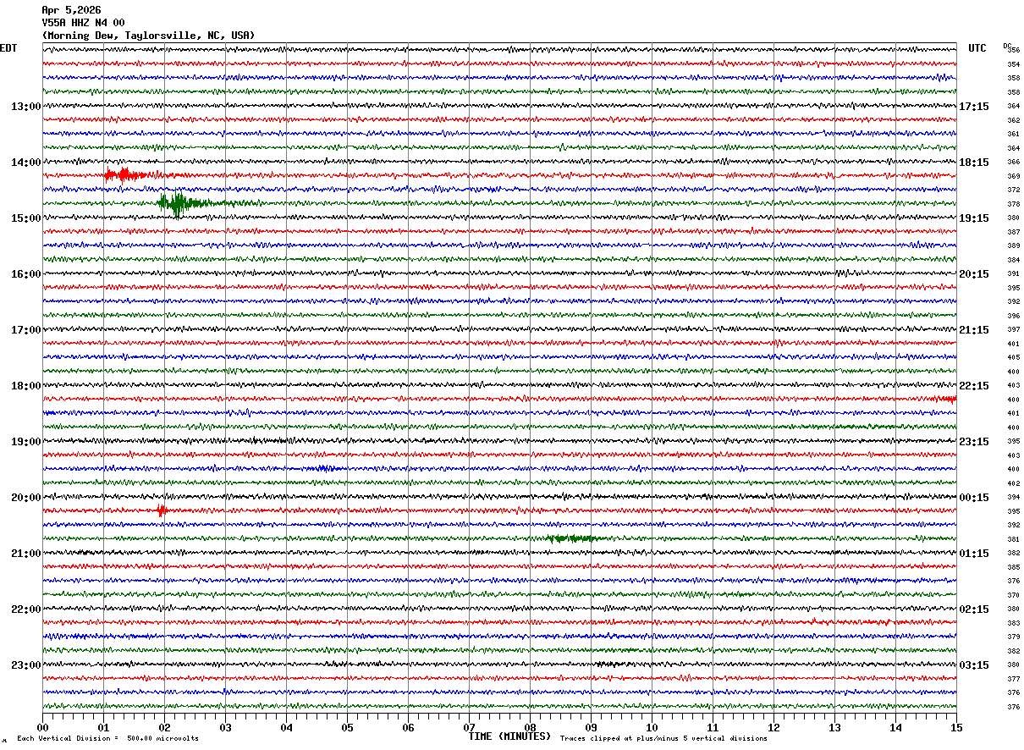Click the 02:15 UTC label
This screenshot has height=750, width=1024.
click(x=974, y=609)
